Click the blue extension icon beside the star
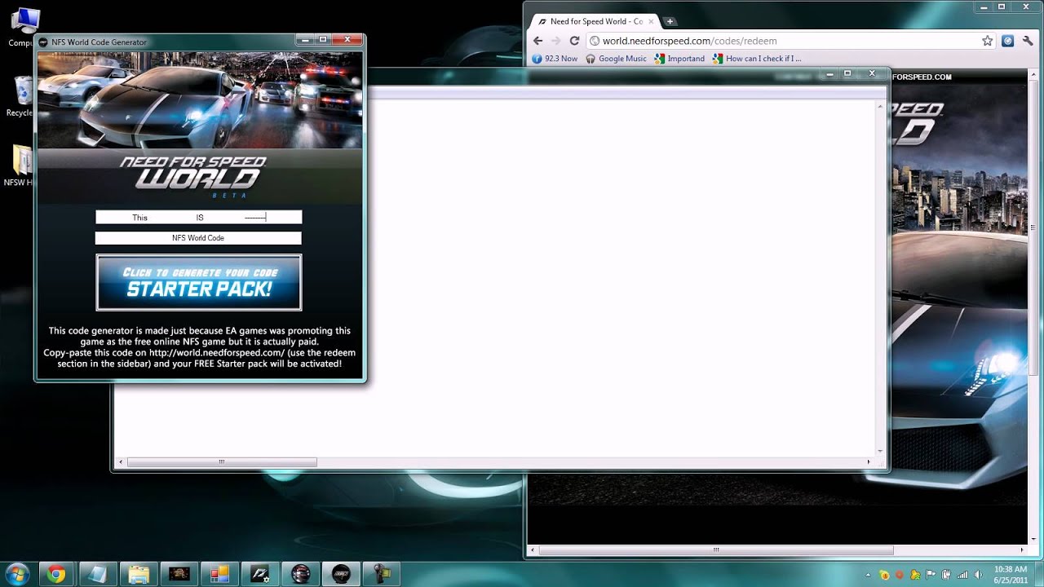Viewport: 1044px width, 587px height. (1008, 41)
